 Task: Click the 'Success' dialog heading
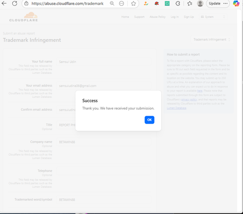90,101
